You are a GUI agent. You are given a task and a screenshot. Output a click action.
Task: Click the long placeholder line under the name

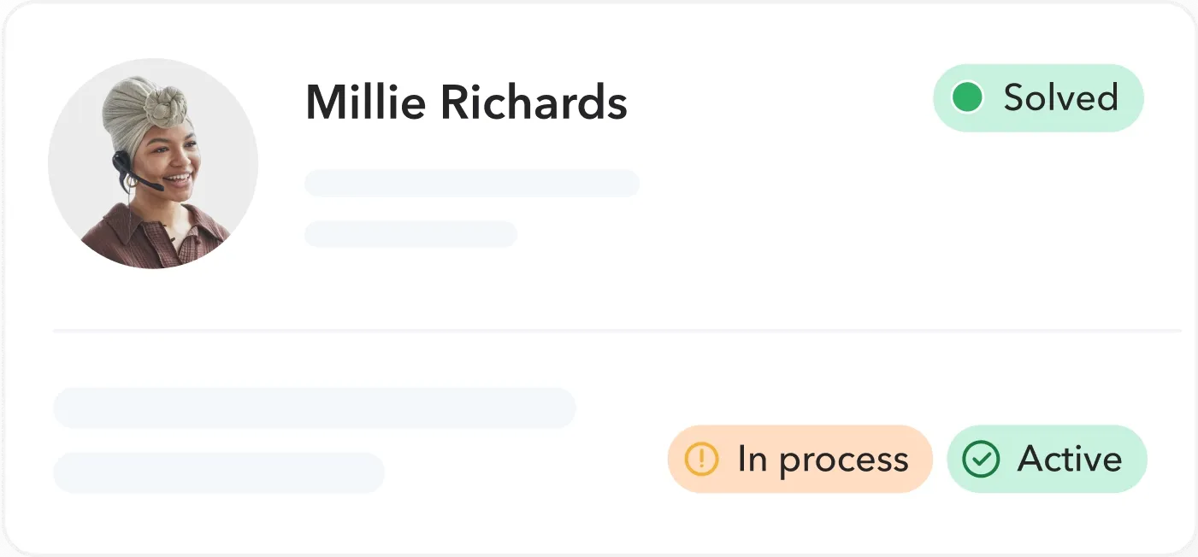(472, 184)
